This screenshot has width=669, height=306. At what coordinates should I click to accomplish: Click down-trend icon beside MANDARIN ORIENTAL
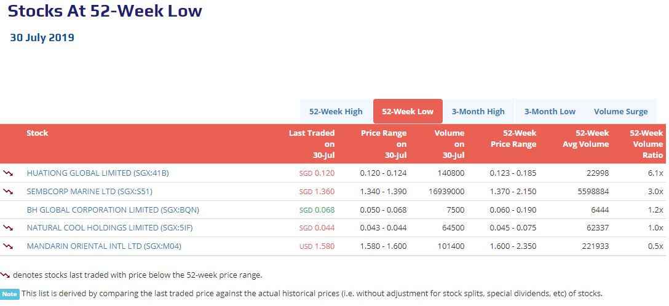click(x=7, y=246)
